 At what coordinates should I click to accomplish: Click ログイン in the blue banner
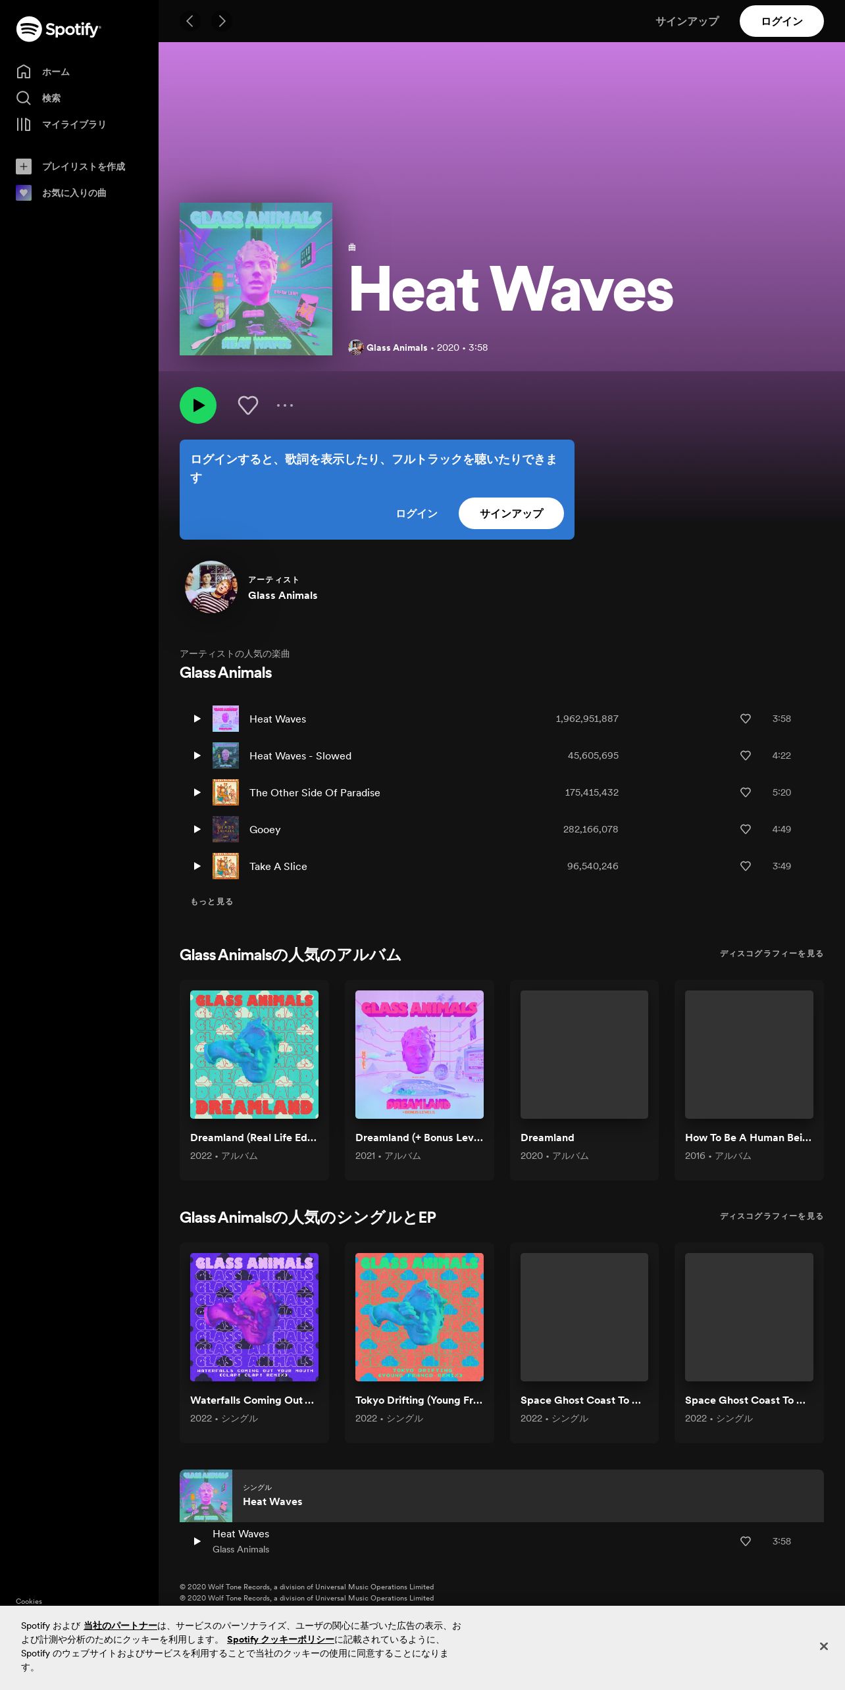tap(417, 513)
